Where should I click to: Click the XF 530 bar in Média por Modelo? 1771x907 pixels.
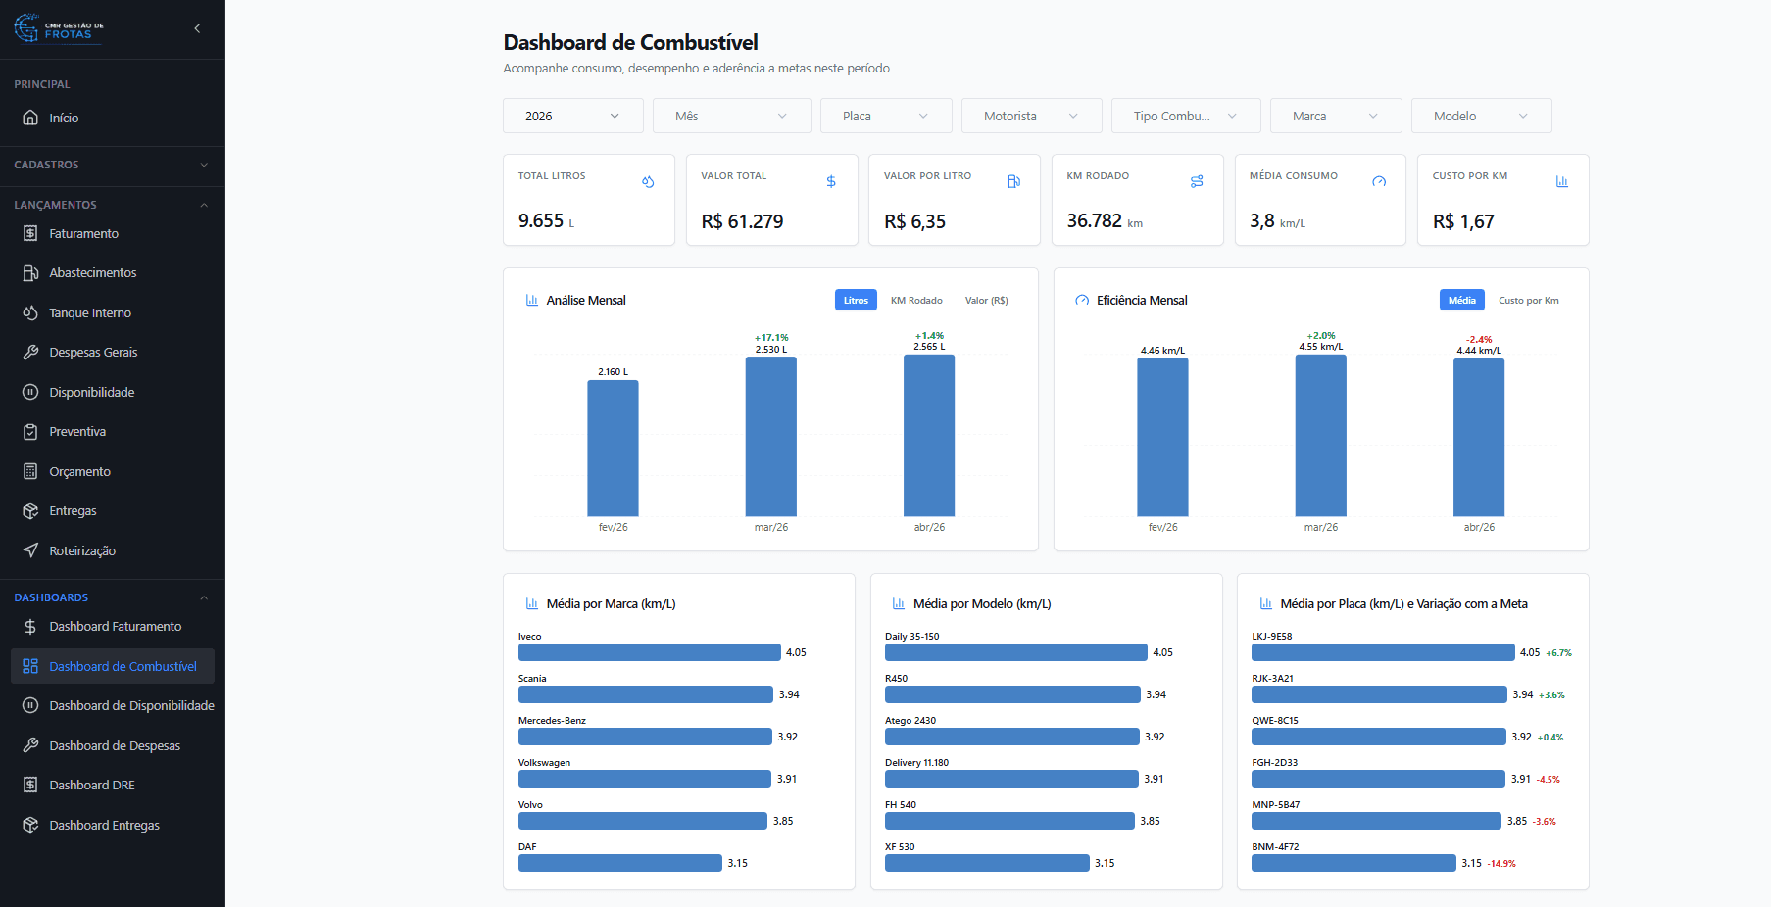tap(987, 863)
